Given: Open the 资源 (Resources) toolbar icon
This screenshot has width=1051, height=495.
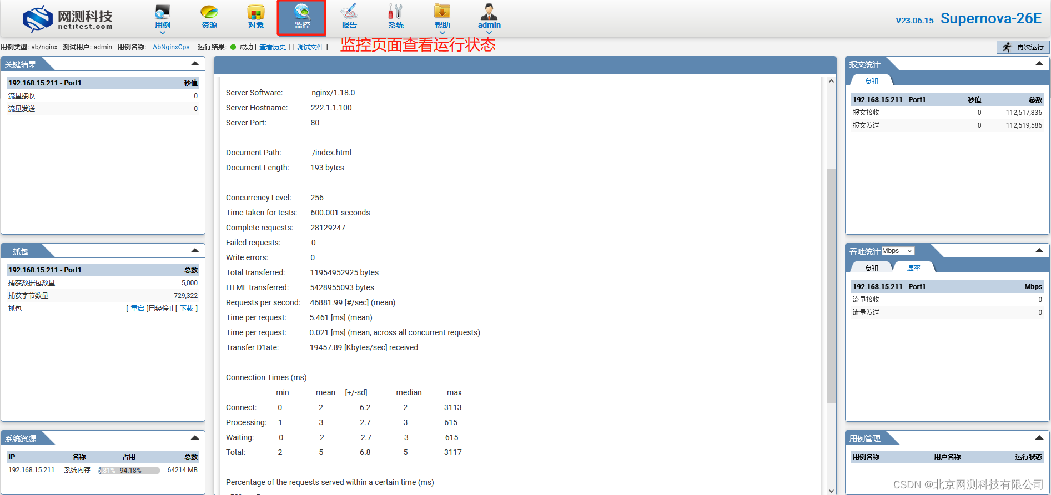Looking at the screenshot, I should (x=209, y=17).
